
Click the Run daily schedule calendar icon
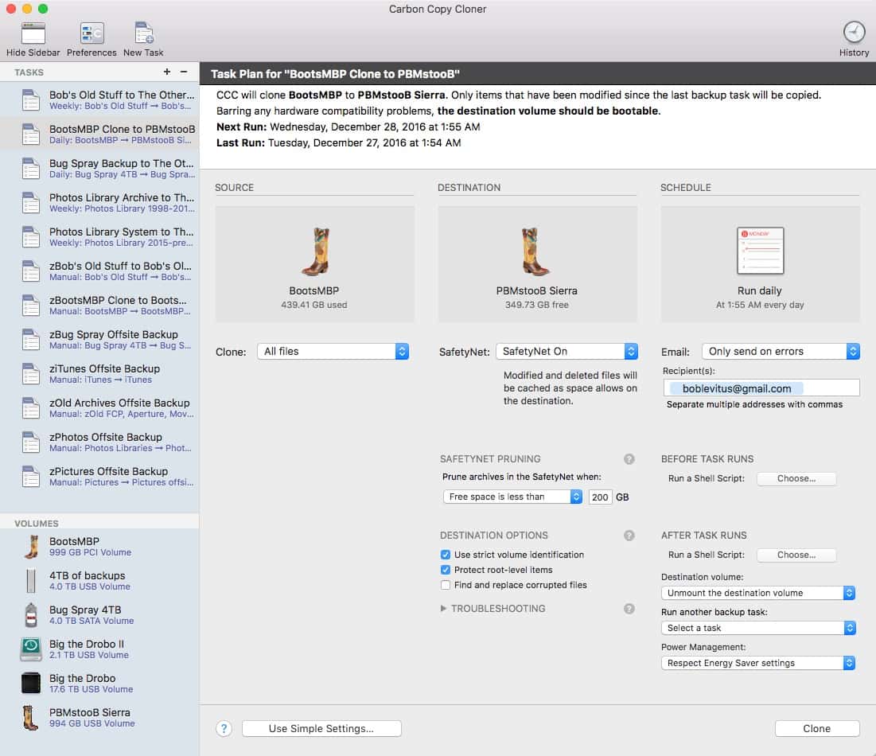click(x=760, y=251)
